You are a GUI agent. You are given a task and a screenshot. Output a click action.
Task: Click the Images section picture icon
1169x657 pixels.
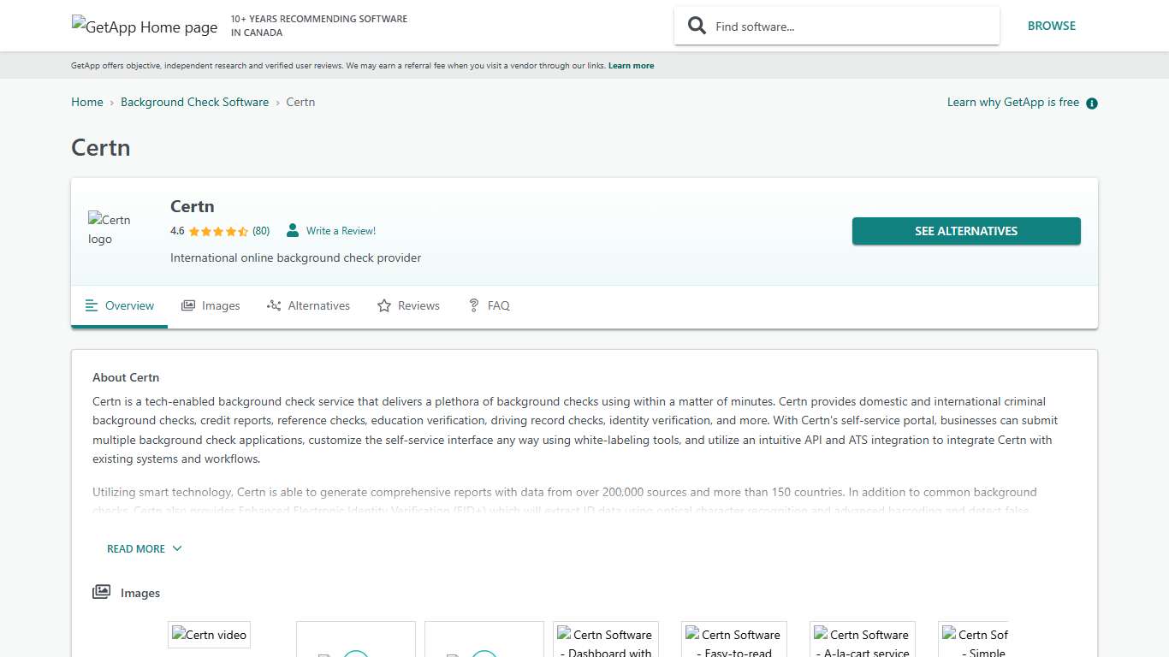[x=102, y=592]
